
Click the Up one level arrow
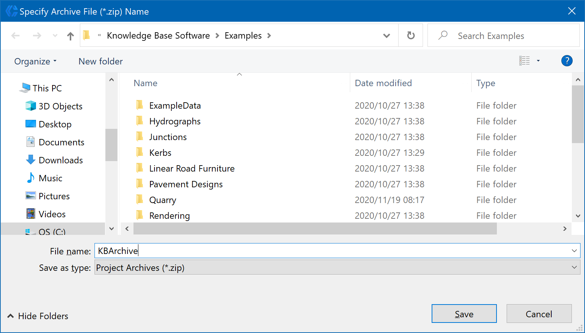(x=70, y=36)
